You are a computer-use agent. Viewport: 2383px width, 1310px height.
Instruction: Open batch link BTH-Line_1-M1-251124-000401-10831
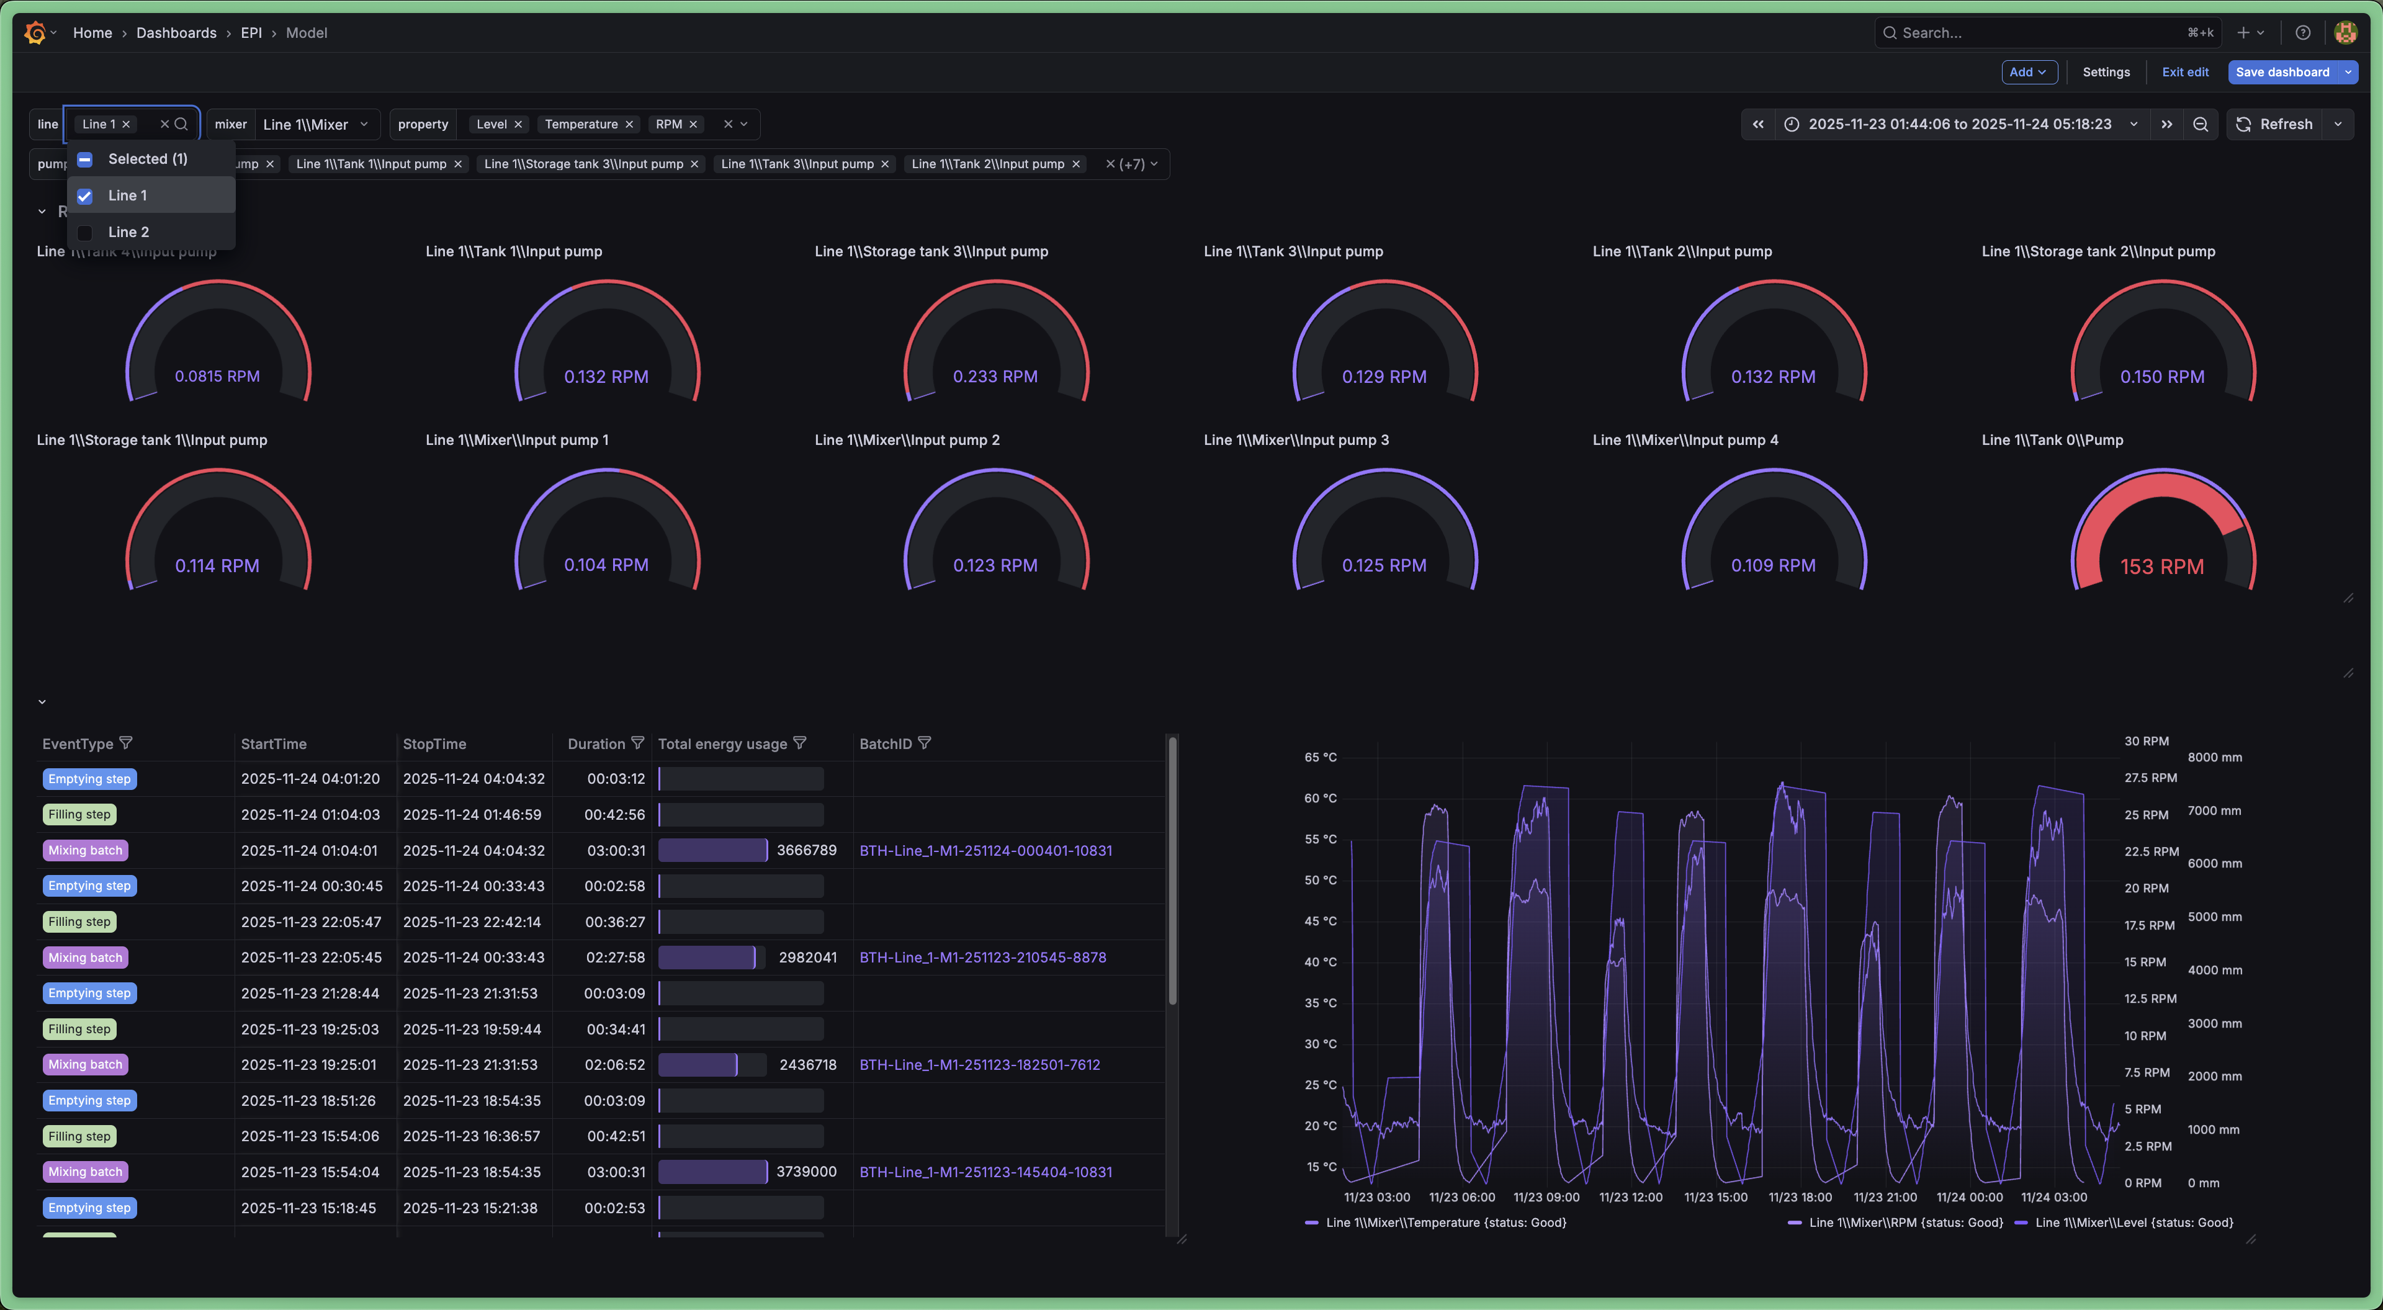[x=985, y=850]
